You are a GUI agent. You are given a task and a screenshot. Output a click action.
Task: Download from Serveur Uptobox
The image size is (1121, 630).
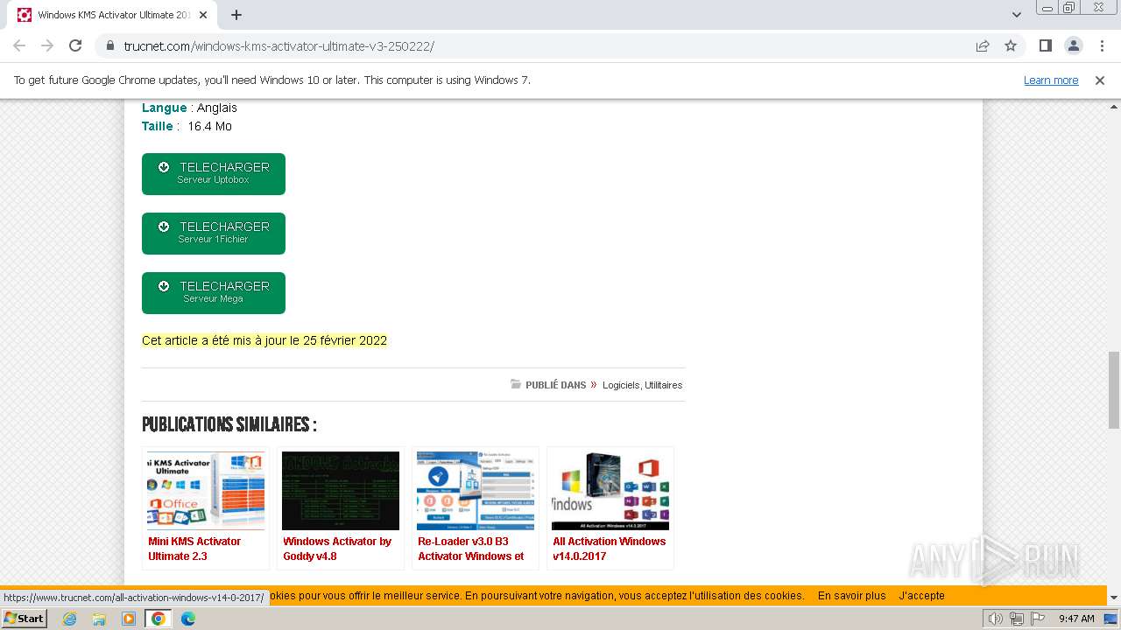(214, 173)
